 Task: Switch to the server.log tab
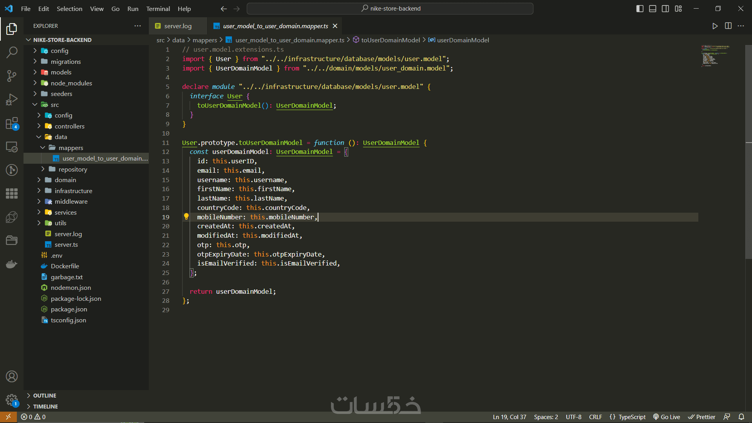click(x=177, y=26)
